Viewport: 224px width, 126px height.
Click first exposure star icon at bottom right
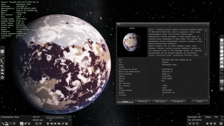click(190, 124)
